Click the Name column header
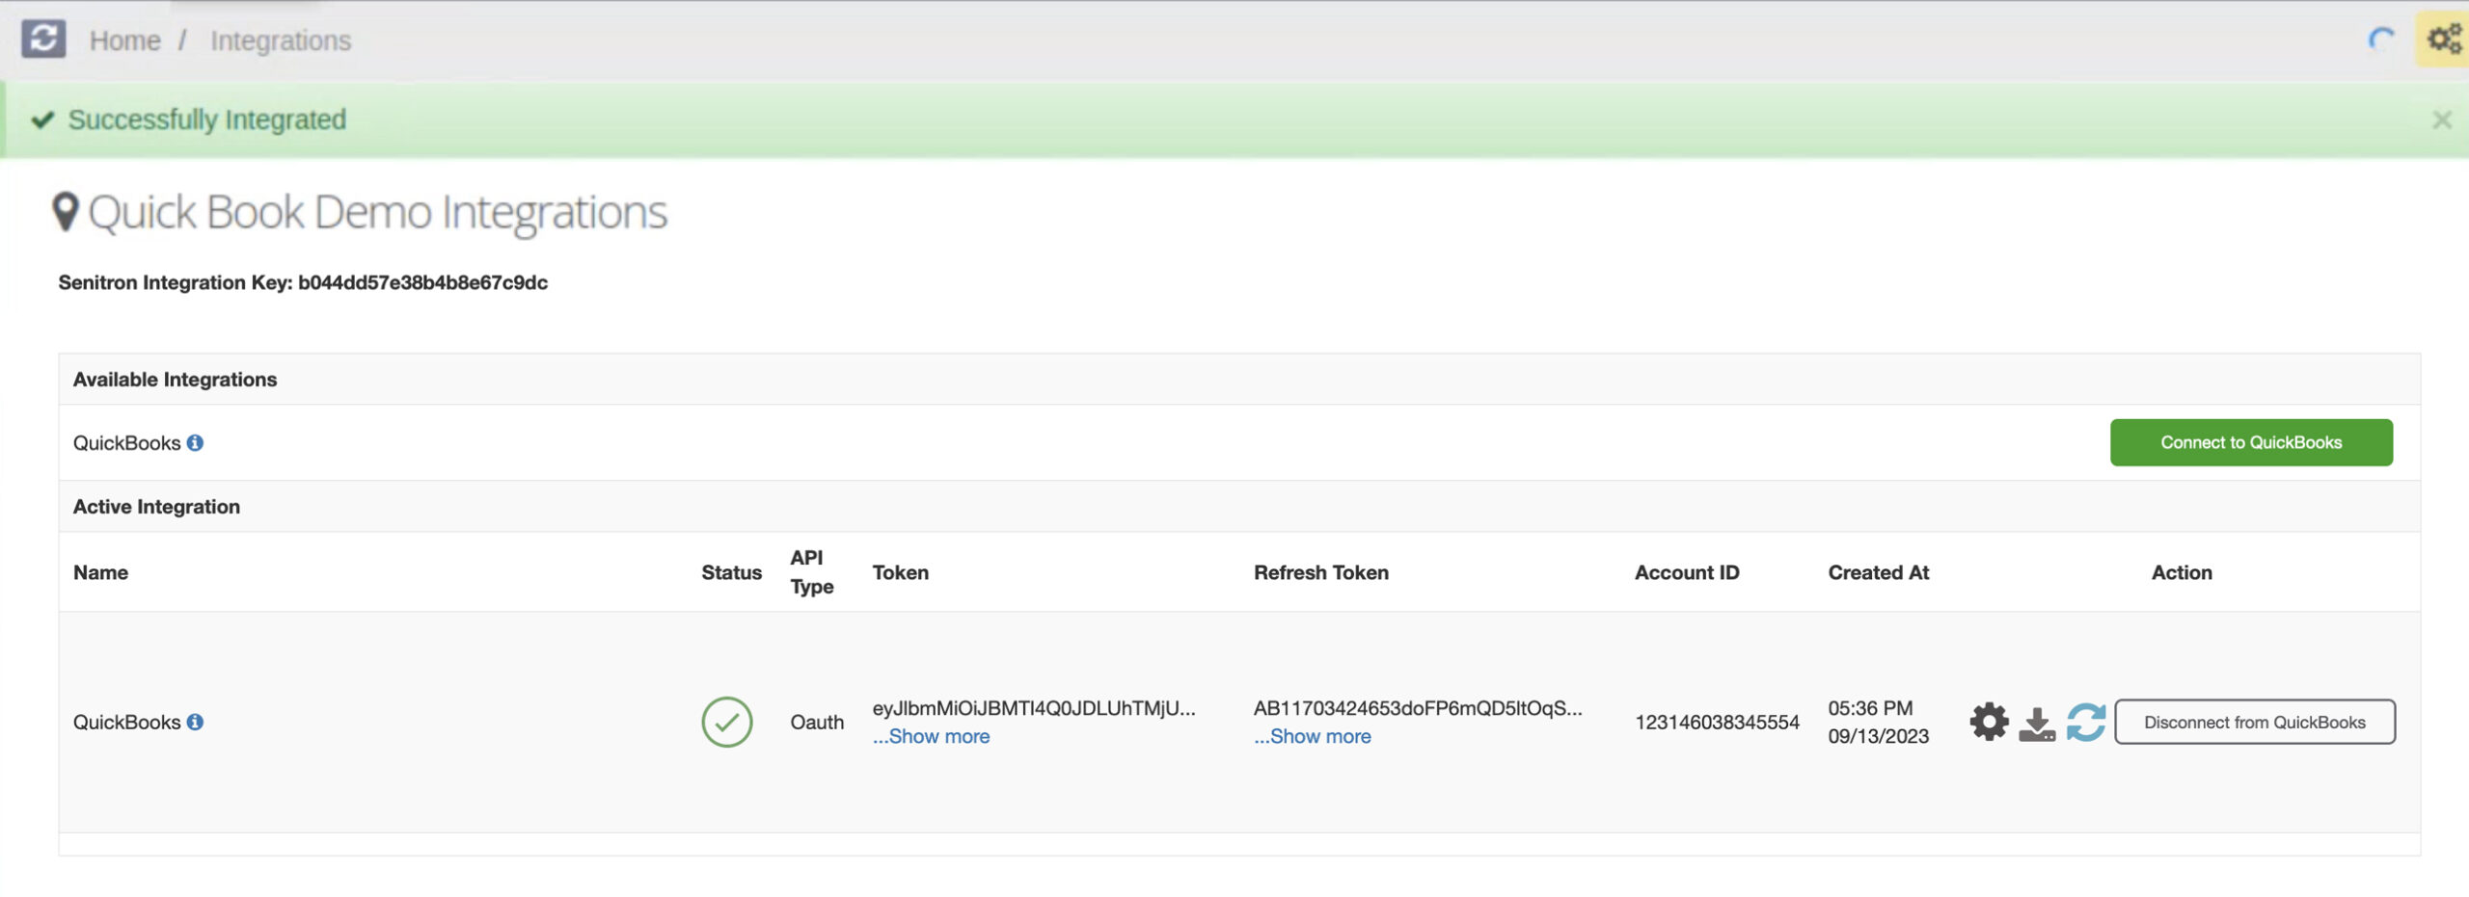Viewport: 2469px width, 897px height. pyautogui.click(x=100, y=572)
